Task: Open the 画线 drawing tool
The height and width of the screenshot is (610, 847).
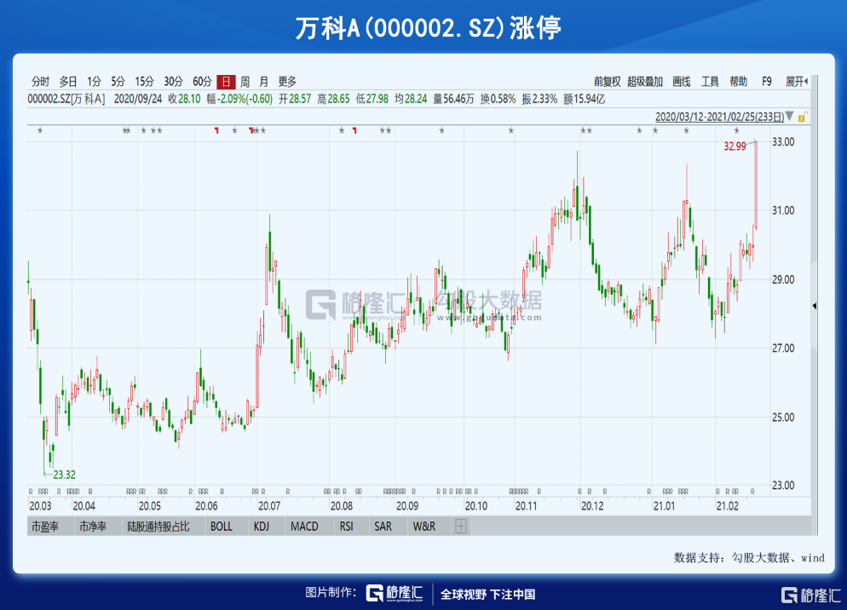Action: 682,82
